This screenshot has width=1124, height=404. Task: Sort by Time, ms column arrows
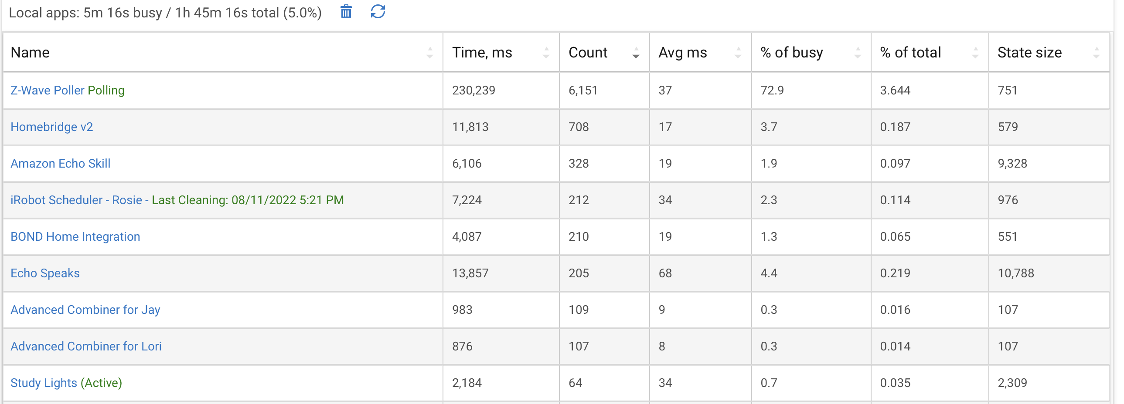coord(546,53)
